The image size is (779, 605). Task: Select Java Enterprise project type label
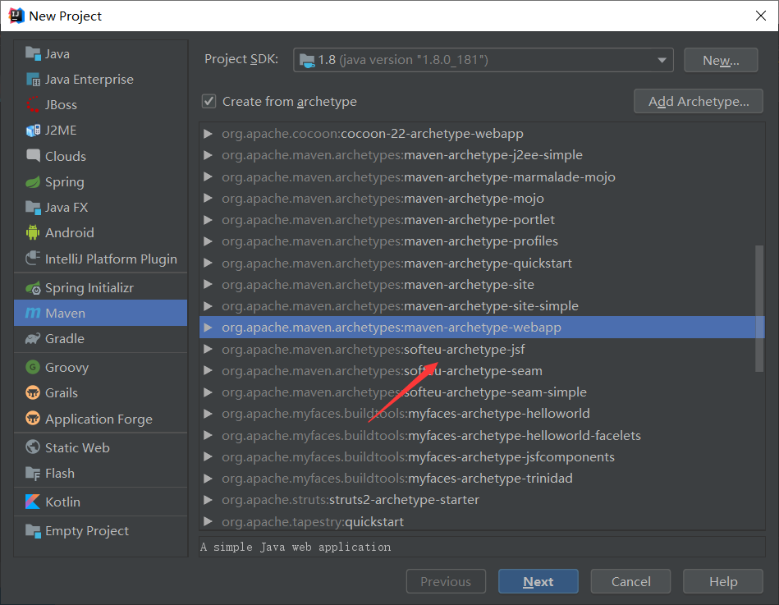pyautogui.click(x=89, y=80)
